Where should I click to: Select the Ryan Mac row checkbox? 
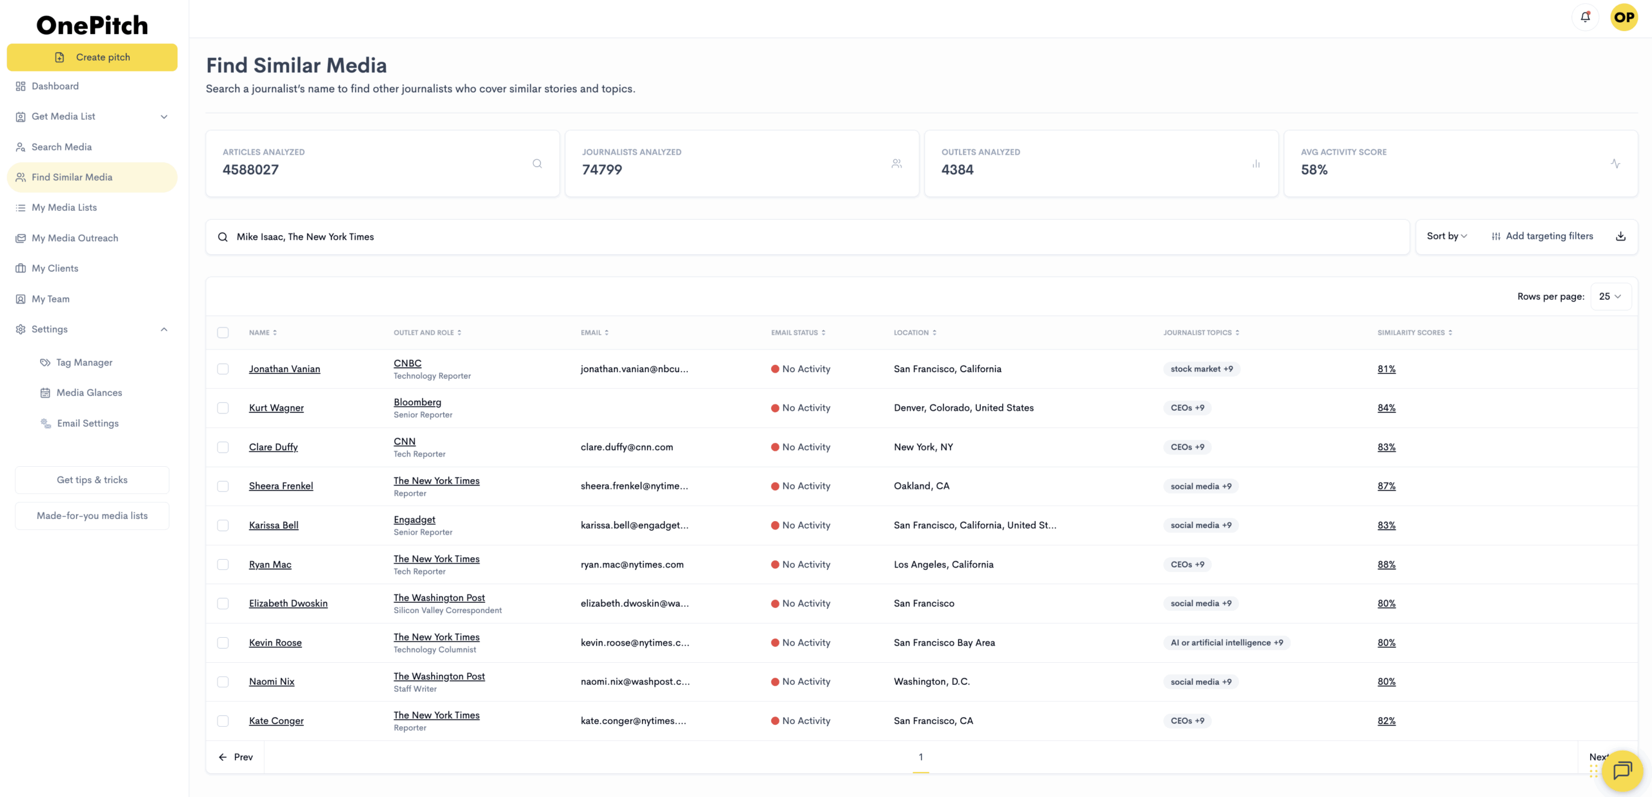[223, 564]
